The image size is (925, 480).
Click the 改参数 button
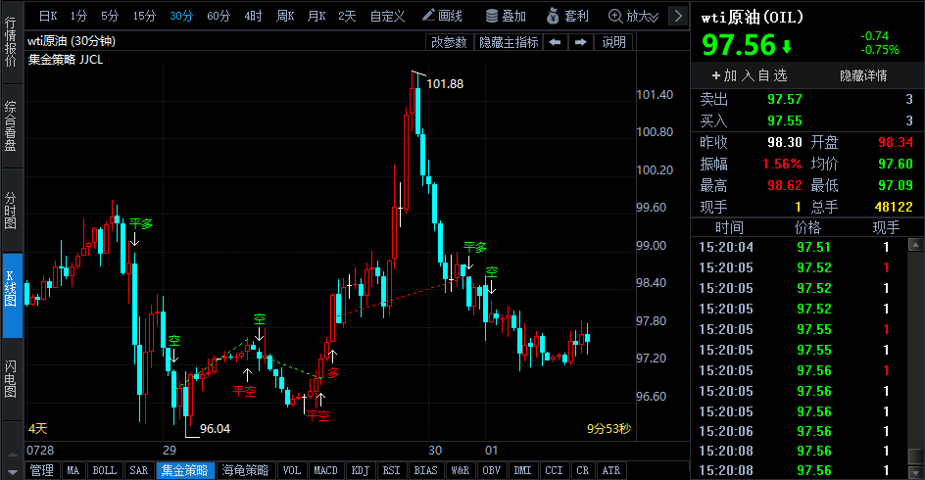click(449, 42)
